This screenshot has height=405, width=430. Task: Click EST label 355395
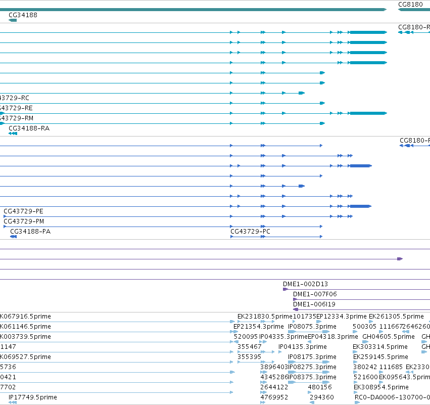coord(249,357)
